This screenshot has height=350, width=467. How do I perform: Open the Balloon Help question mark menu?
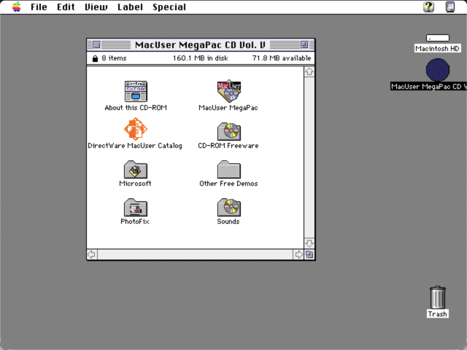tap(428, 7)
